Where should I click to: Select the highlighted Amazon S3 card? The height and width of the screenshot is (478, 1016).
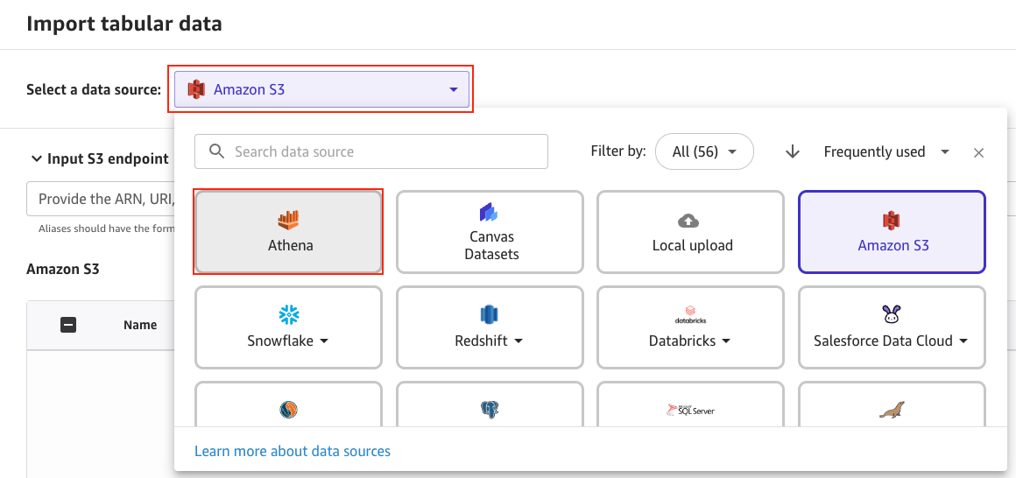893,232
